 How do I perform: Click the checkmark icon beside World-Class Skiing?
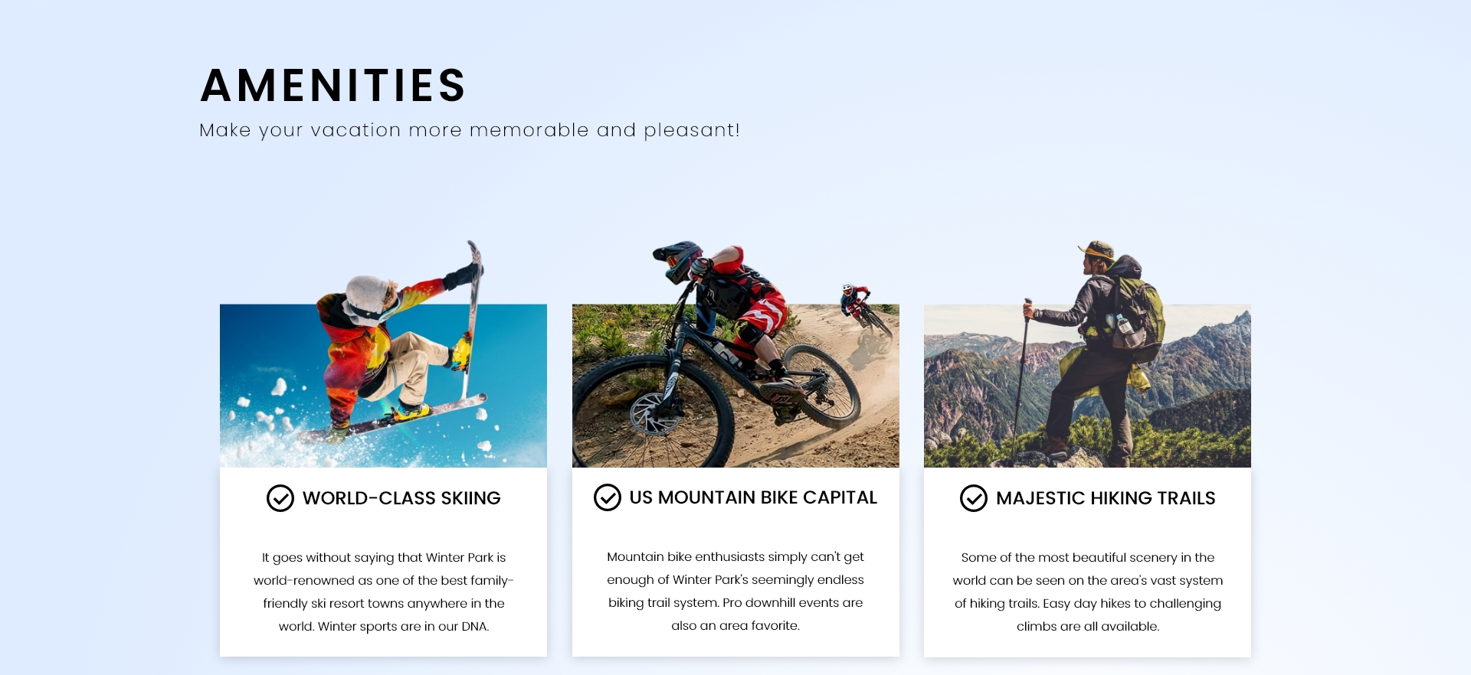coord(280,498)
